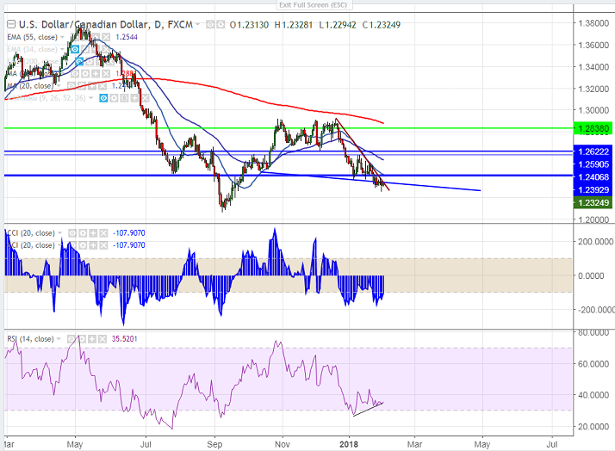This screenshot has height=451, width=615.
Task: Remove the MA (20, close) indicator
Action: [102, 86]
